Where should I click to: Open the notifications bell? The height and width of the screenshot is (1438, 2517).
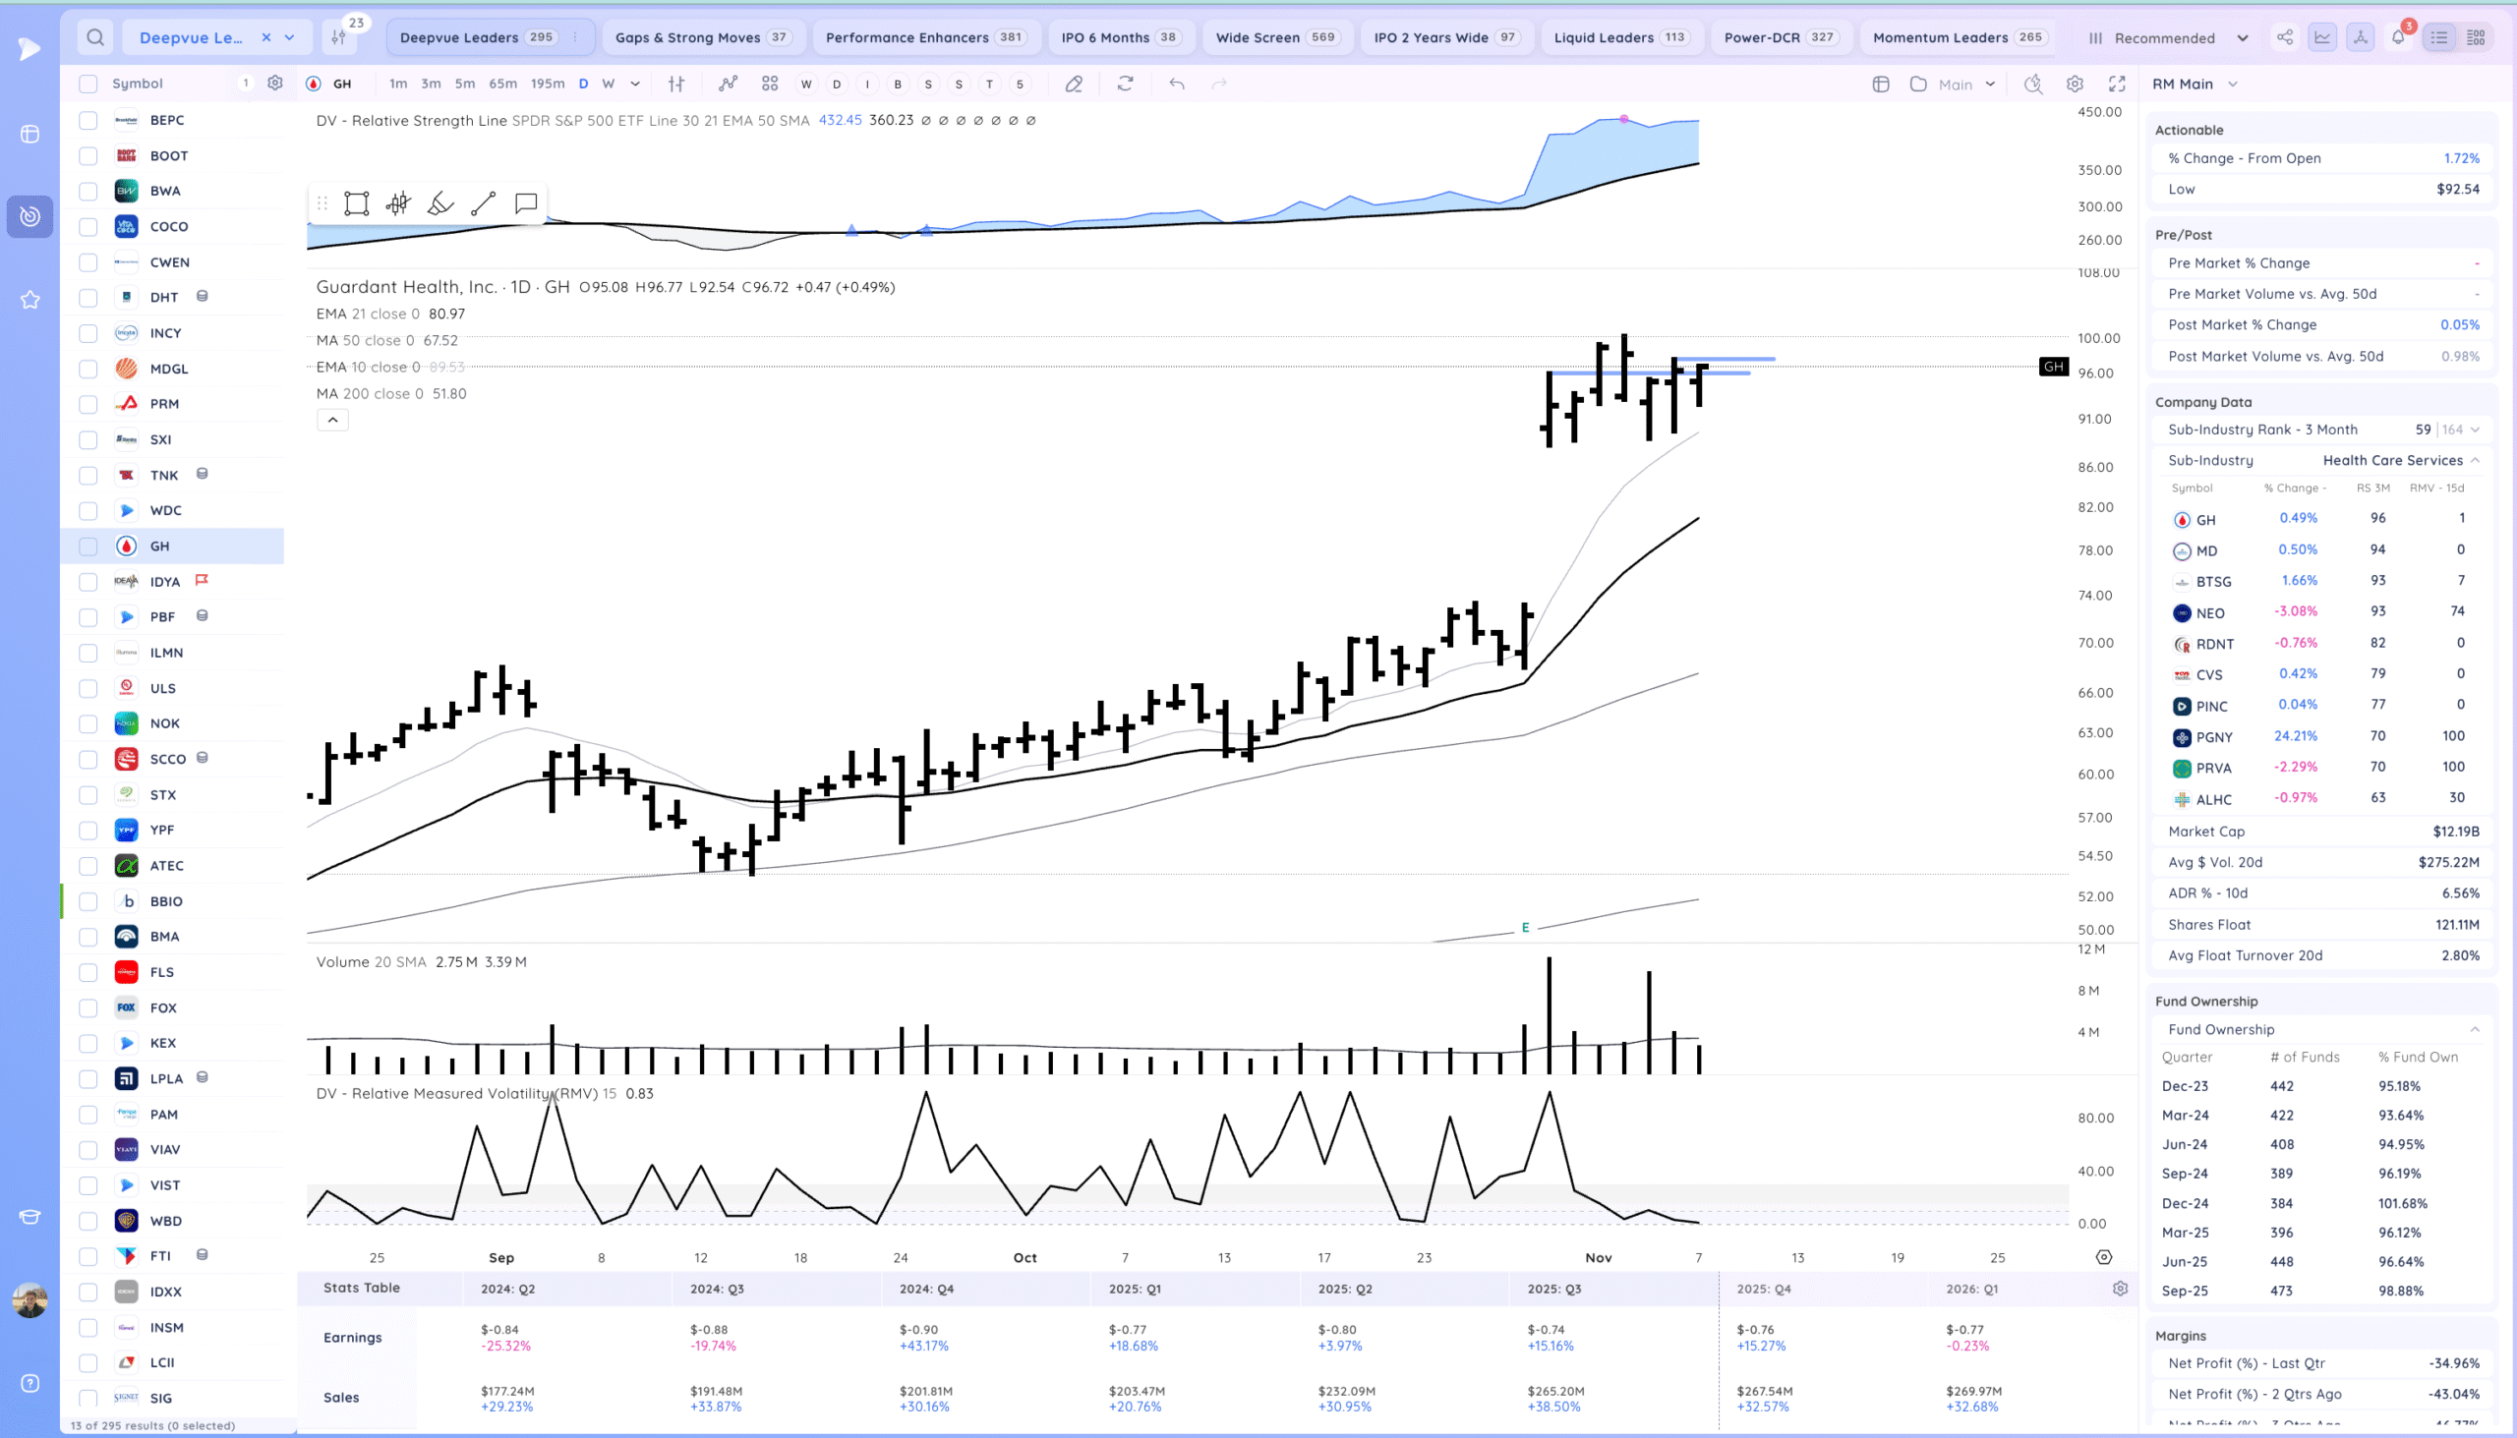[2397, 37]
